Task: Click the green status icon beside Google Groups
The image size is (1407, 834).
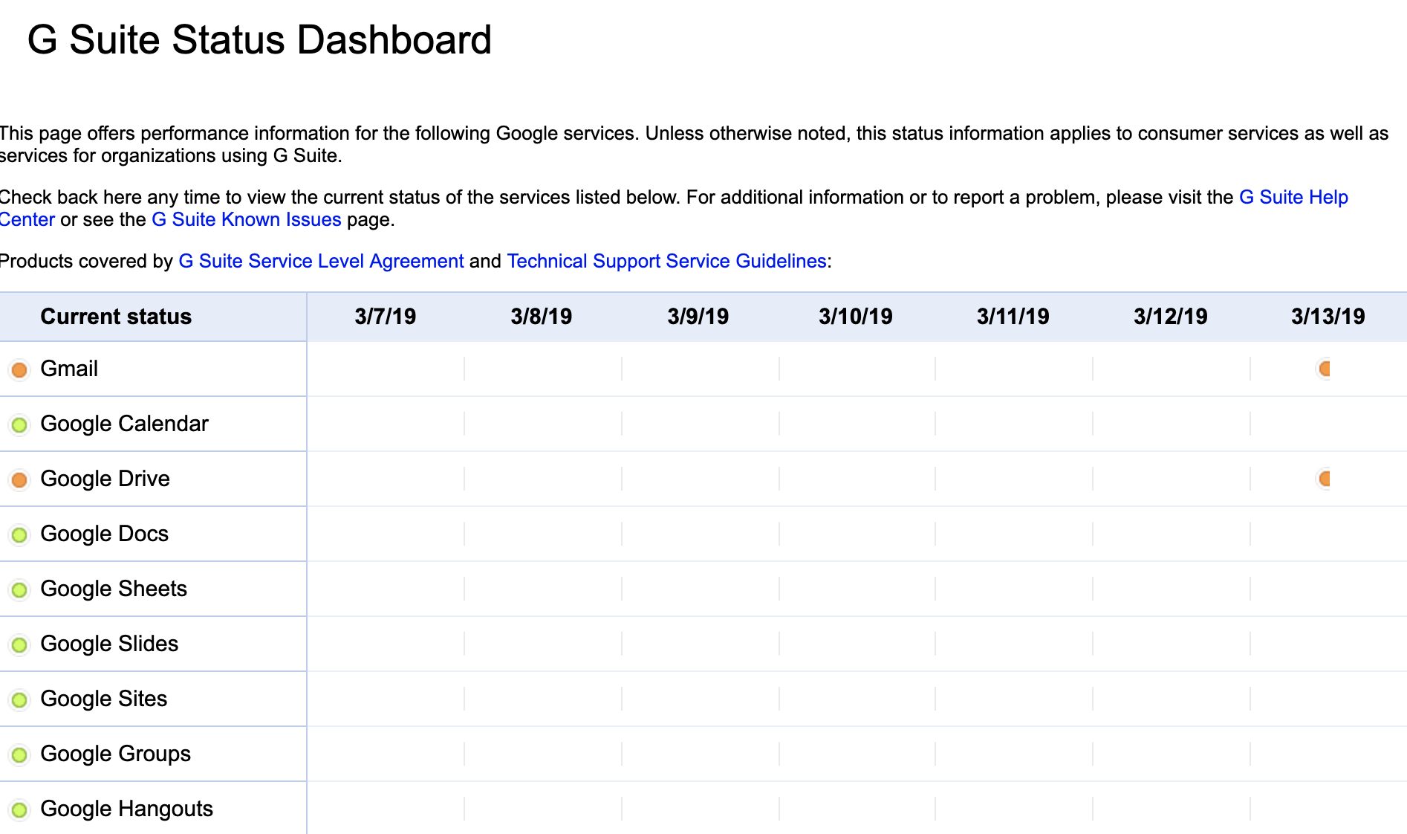Action: pyautogui.click(x=19, y=754)
